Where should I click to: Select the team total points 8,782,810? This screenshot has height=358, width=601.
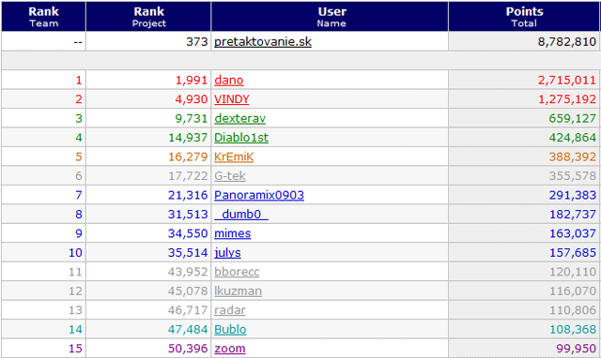(x=566, y=41)
